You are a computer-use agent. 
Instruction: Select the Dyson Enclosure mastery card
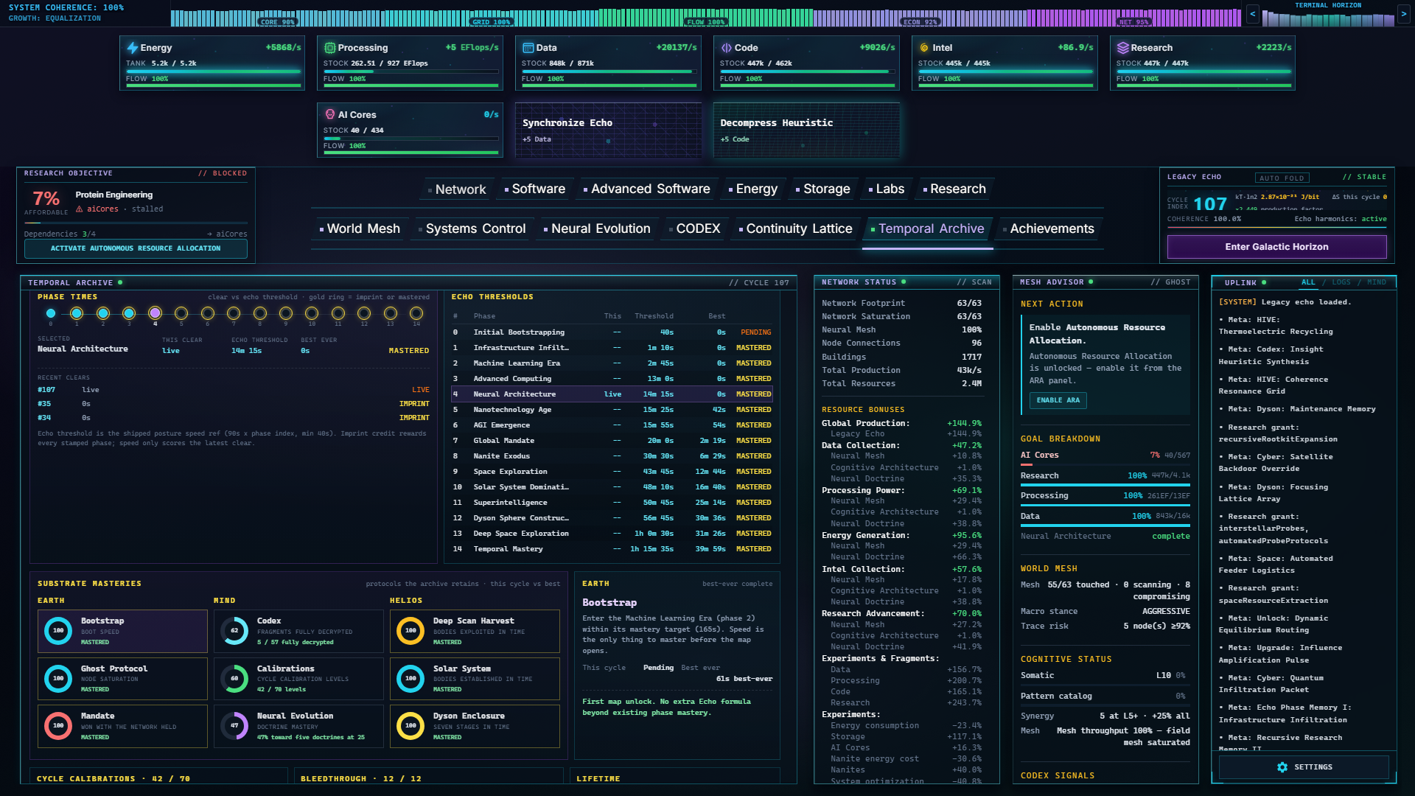[475, 726]
